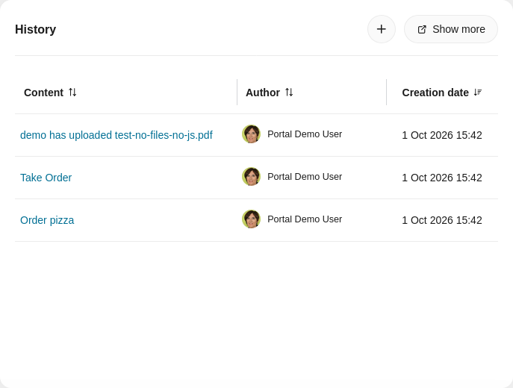Select the date '1 Oct 2026 15:42' in the Order pizza row
This screenshot has height=388, width=513.
pos(441,220)
